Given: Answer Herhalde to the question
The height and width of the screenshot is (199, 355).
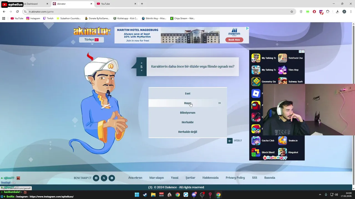Looking at the screenshot, I should 187,122.
